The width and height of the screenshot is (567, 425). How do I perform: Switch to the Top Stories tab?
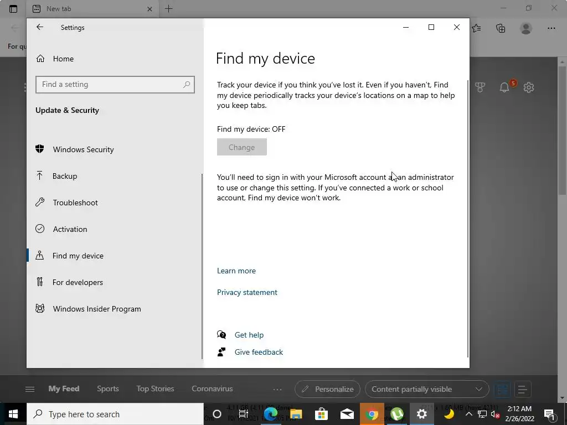[x=155, y=389]
